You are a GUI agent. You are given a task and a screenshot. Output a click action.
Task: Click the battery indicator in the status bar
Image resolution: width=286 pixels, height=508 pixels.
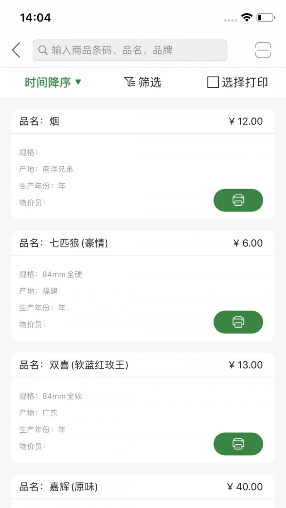(265, 18)
